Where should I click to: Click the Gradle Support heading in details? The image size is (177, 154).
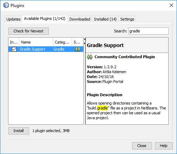105,45
